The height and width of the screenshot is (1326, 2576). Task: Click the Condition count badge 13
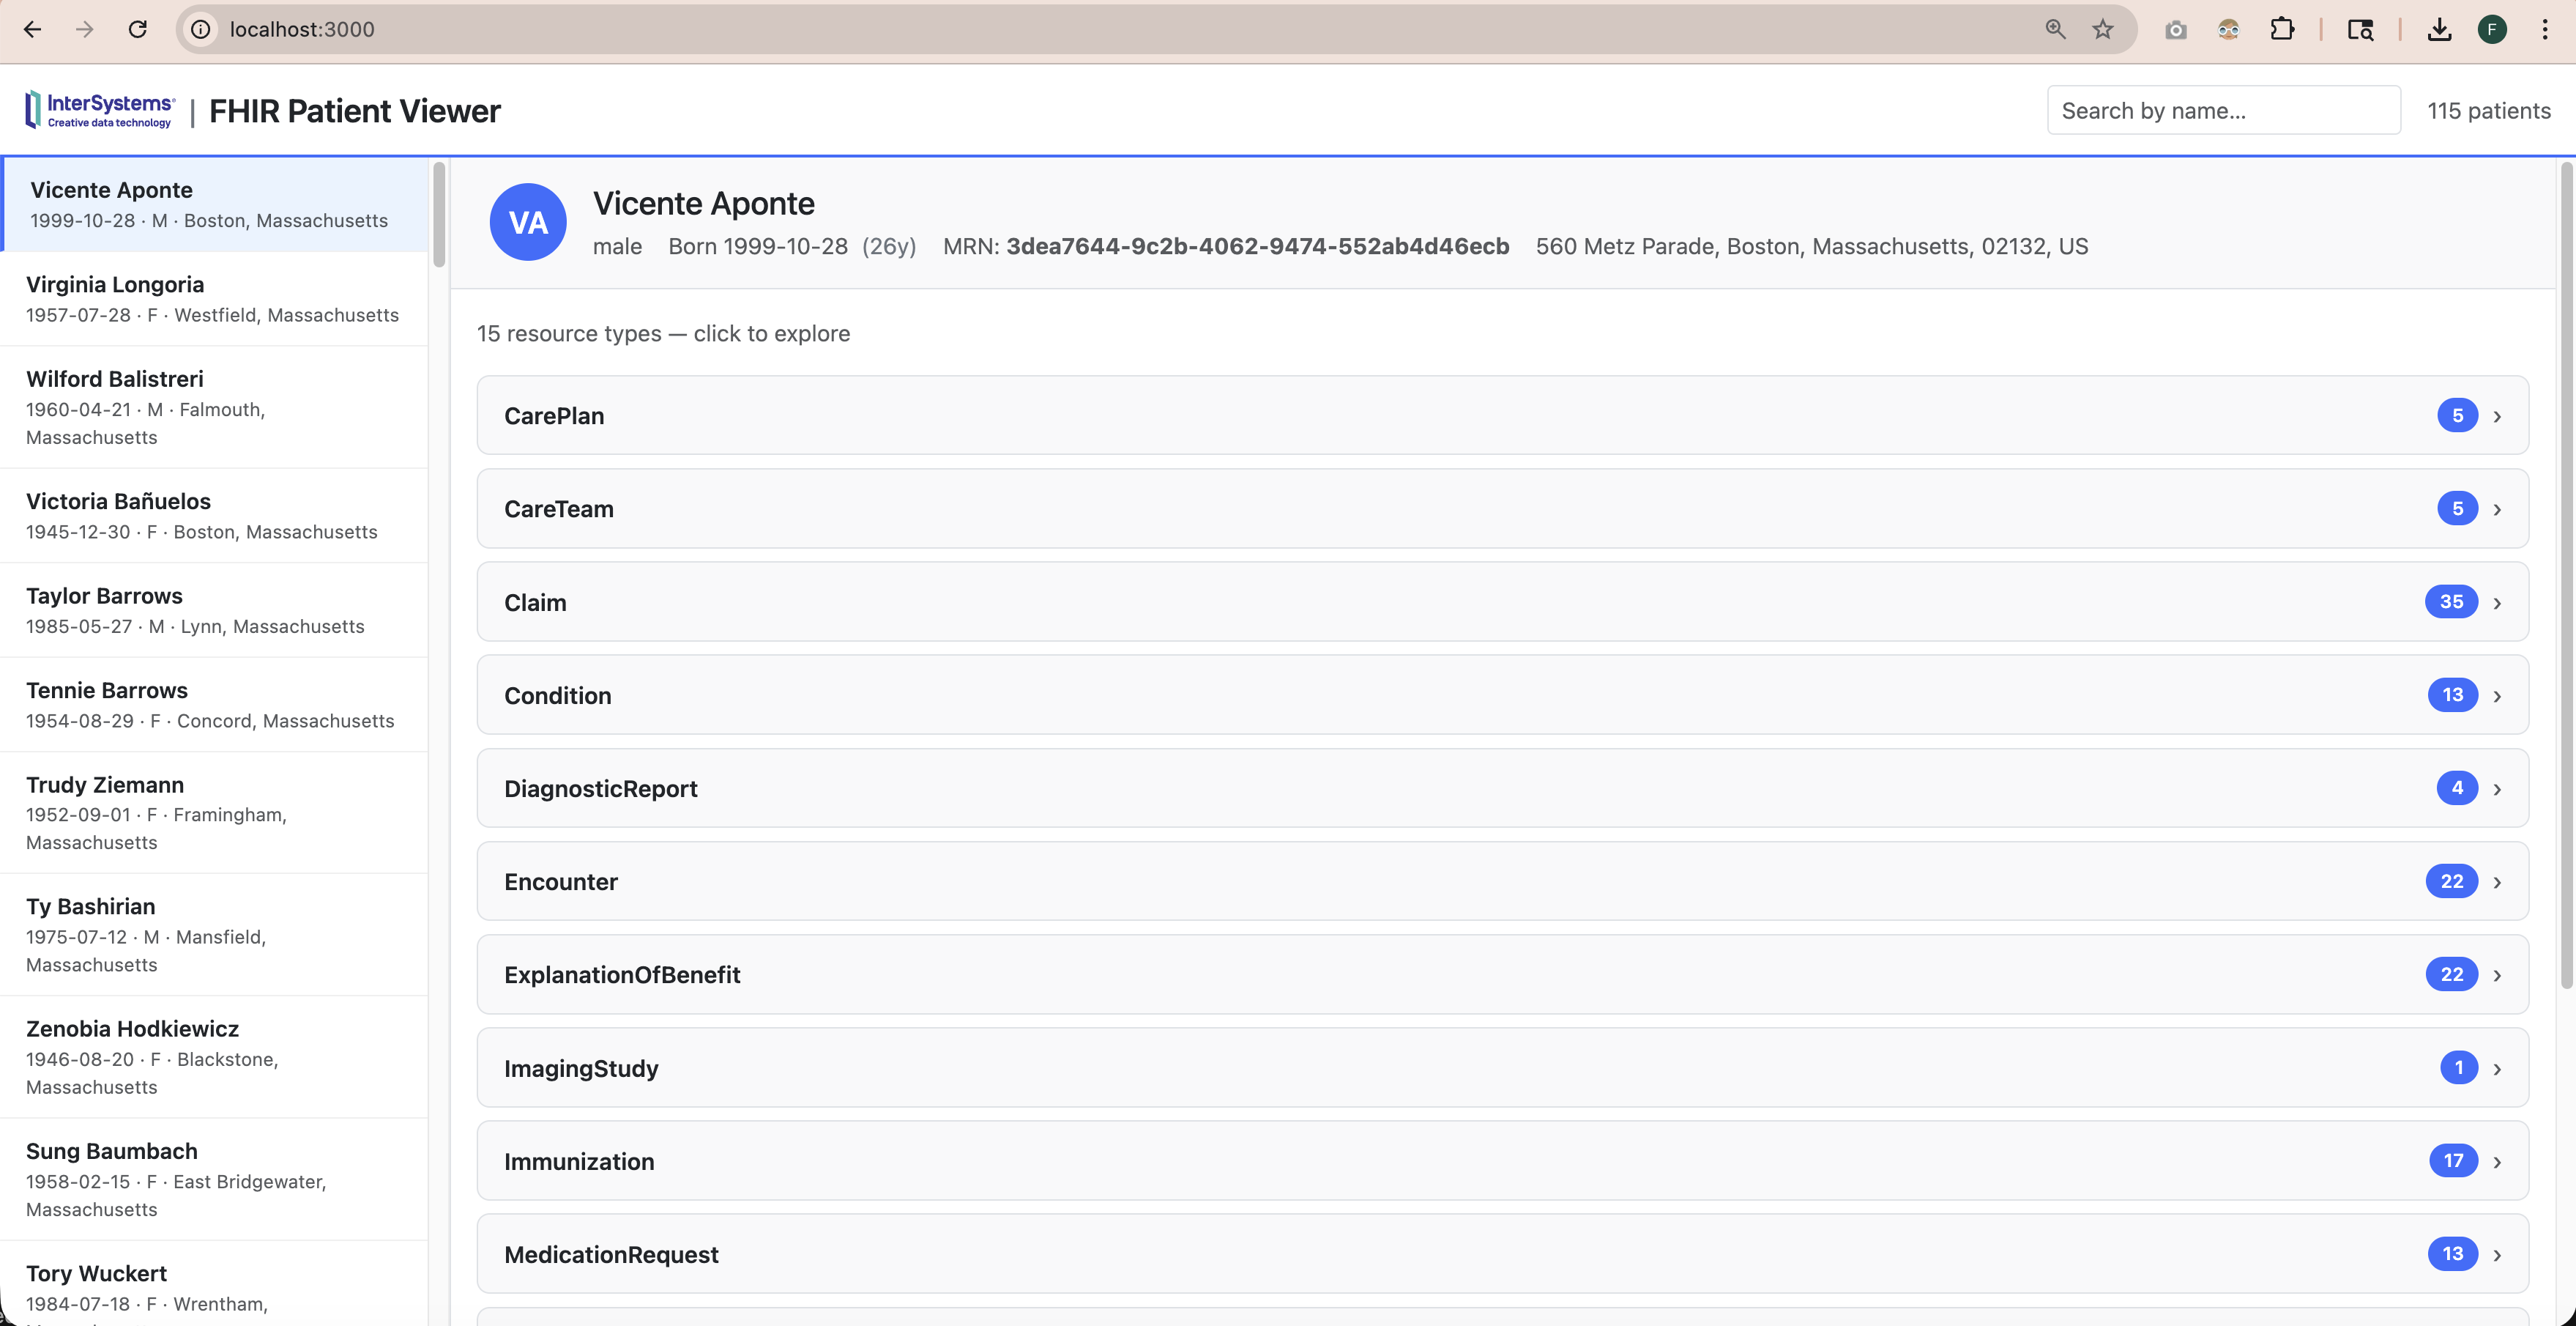point(2452,695)
